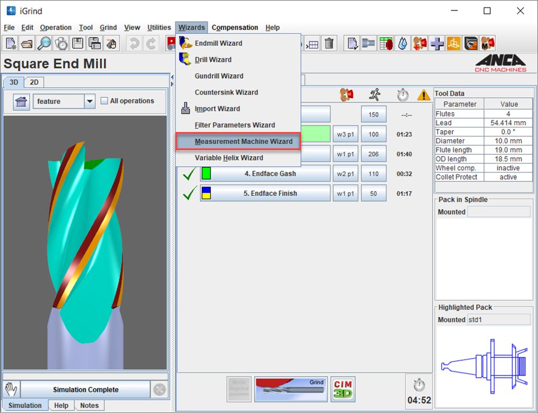This screenshot has height=413, width=538.
Task: Click the new file toolbar icon
Action: point(11,44)
